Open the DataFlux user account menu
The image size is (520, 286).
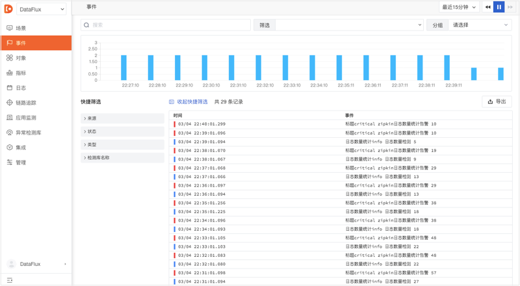point(36,264)
